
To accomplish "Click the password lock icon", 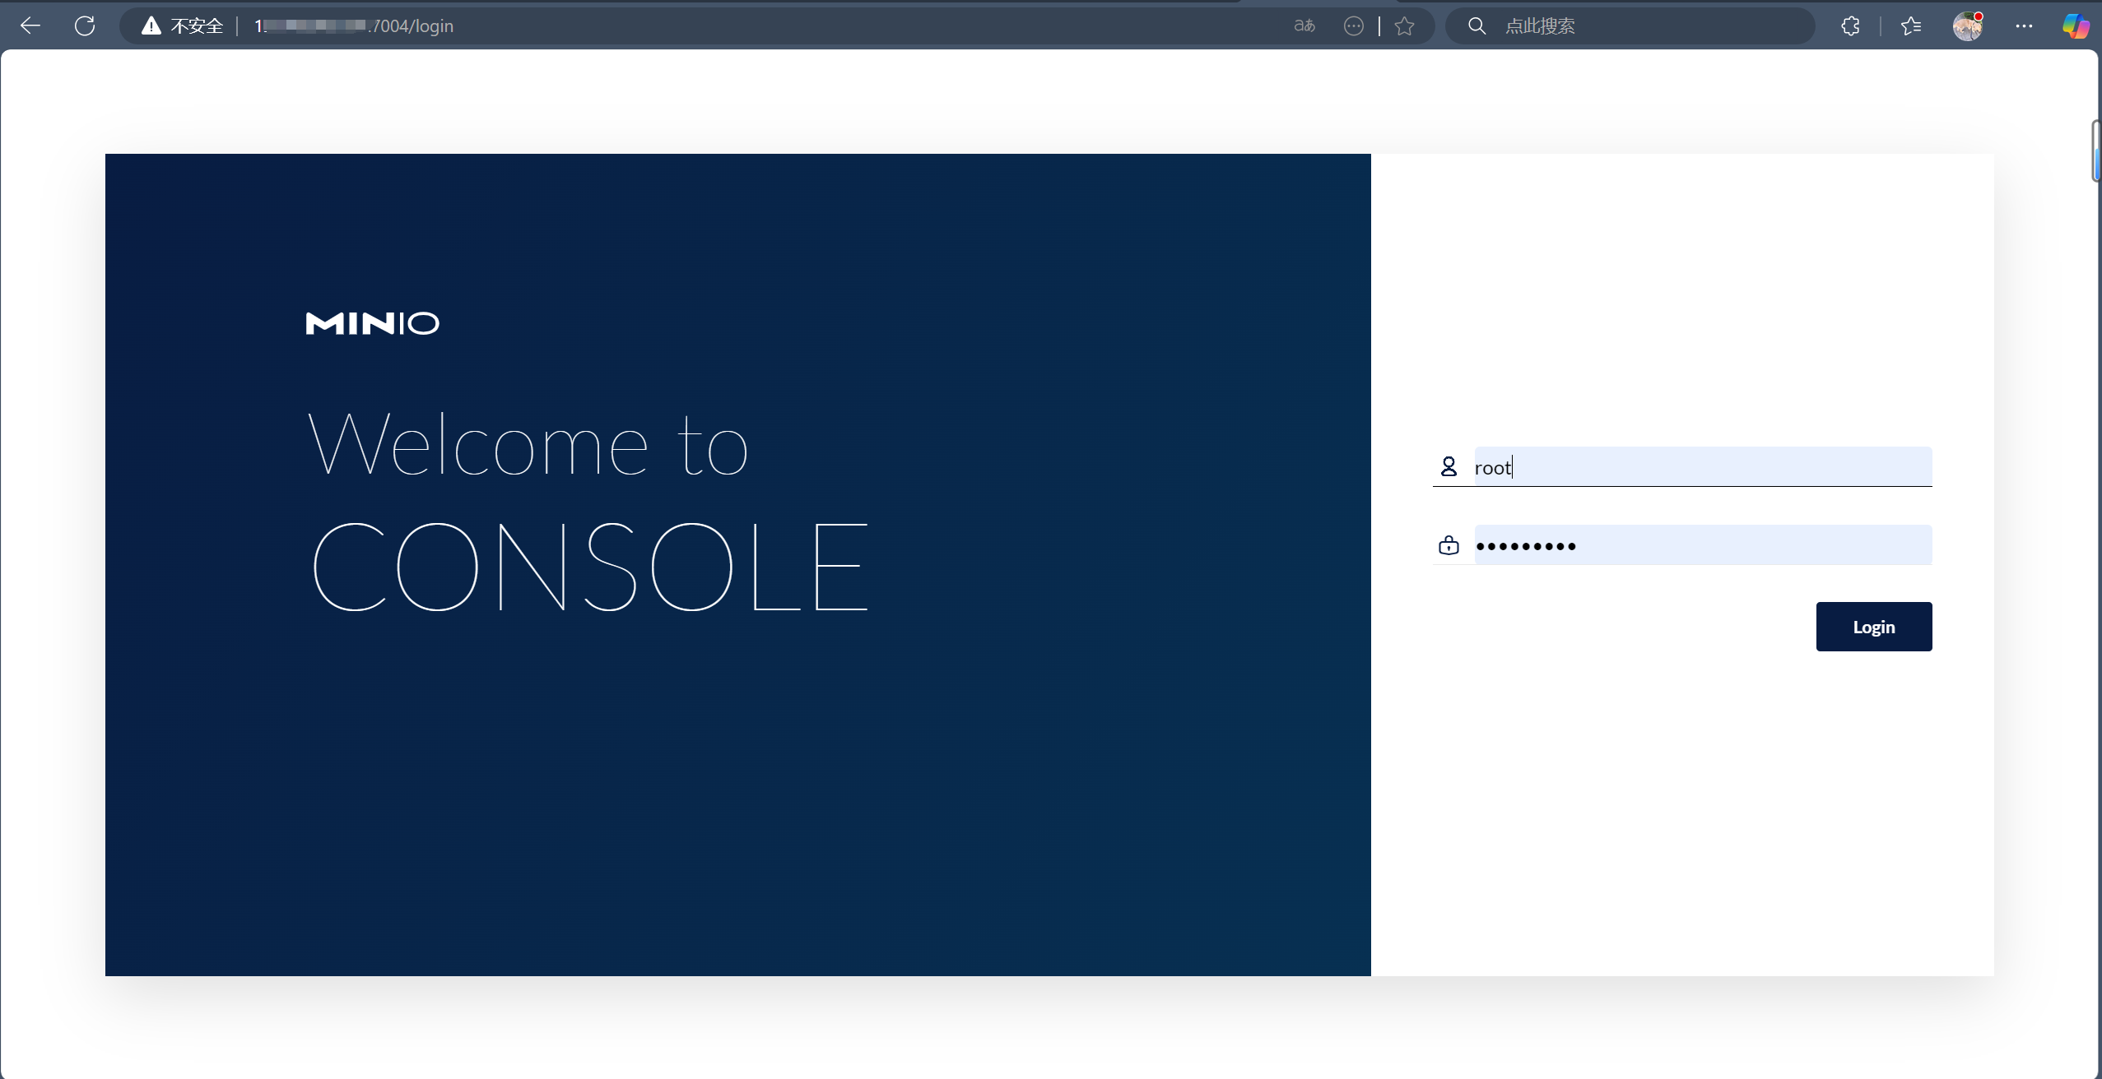I will coord(1449,544).
